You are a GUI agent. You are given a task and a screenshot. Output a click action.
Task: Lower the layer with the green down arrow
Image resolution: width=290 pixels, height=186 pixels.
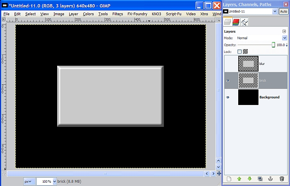pos(249,179)
